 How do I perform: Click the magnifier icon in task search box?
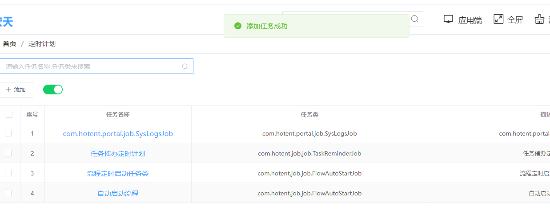pos(185,66)
